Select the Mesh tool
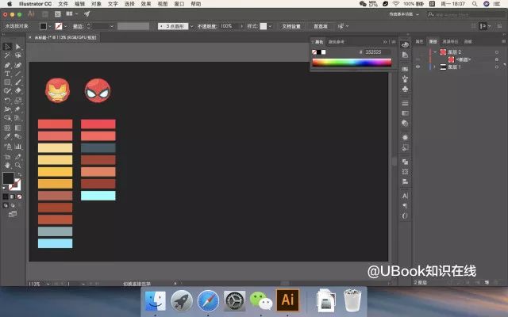The image size is (508, 317). pyautogui.click(x=7, y=128)
